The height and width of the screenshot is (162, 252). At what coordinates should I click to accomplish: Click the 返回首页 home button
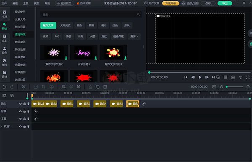tap(64, 3)
